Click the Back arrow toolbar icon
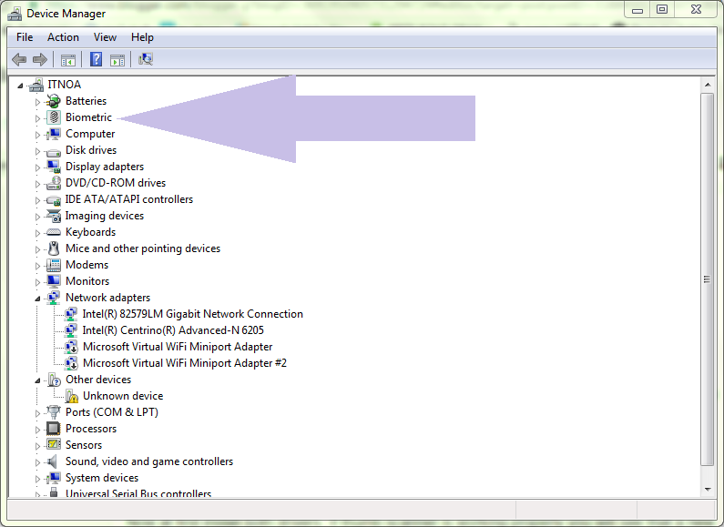 (19, 59)
